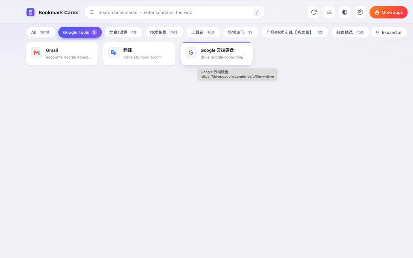Image resolution: width=413 pixels, height=258 pixels.
Task: Open the 文章/课程 category tab
Action: [124, 32]
